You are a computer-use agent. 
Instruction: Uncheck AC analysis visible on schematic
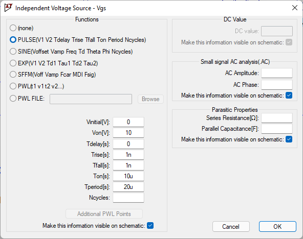pyautogui.click(x=289, y=95)
